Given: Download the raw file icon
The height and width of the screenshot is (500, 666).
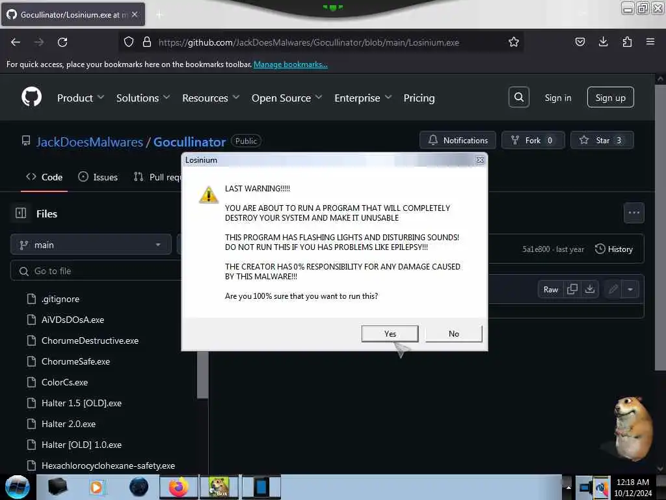Looking at the screenshot, I should coord(589,290).
